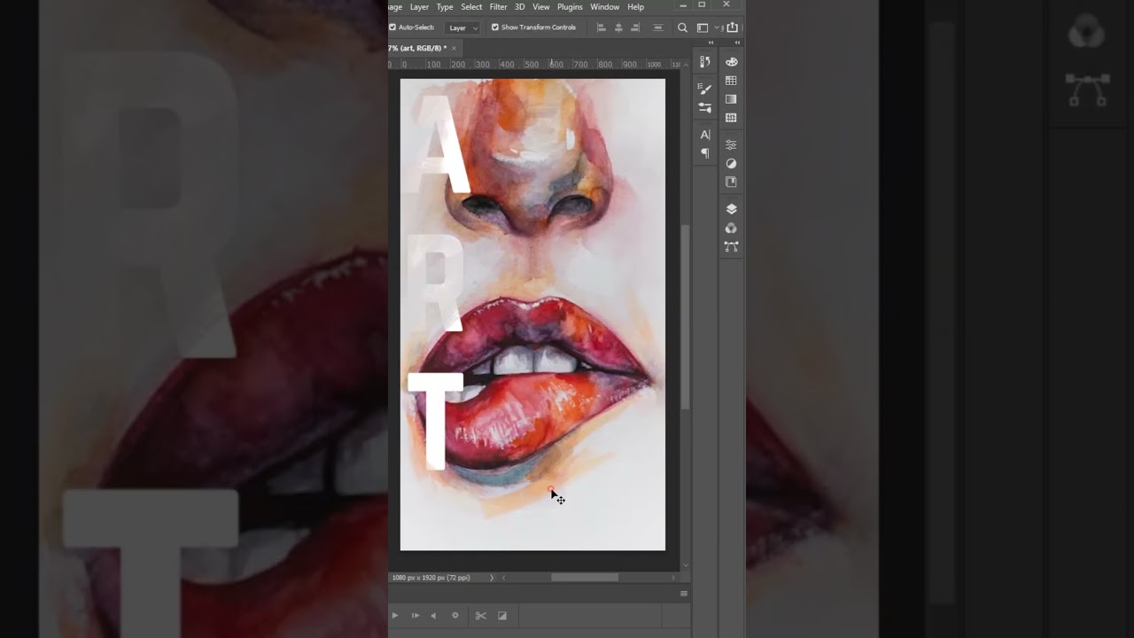Click vertical scrollbar down arrow
Viewport: 1134px width, 638px height.
[x=685, y=565]
